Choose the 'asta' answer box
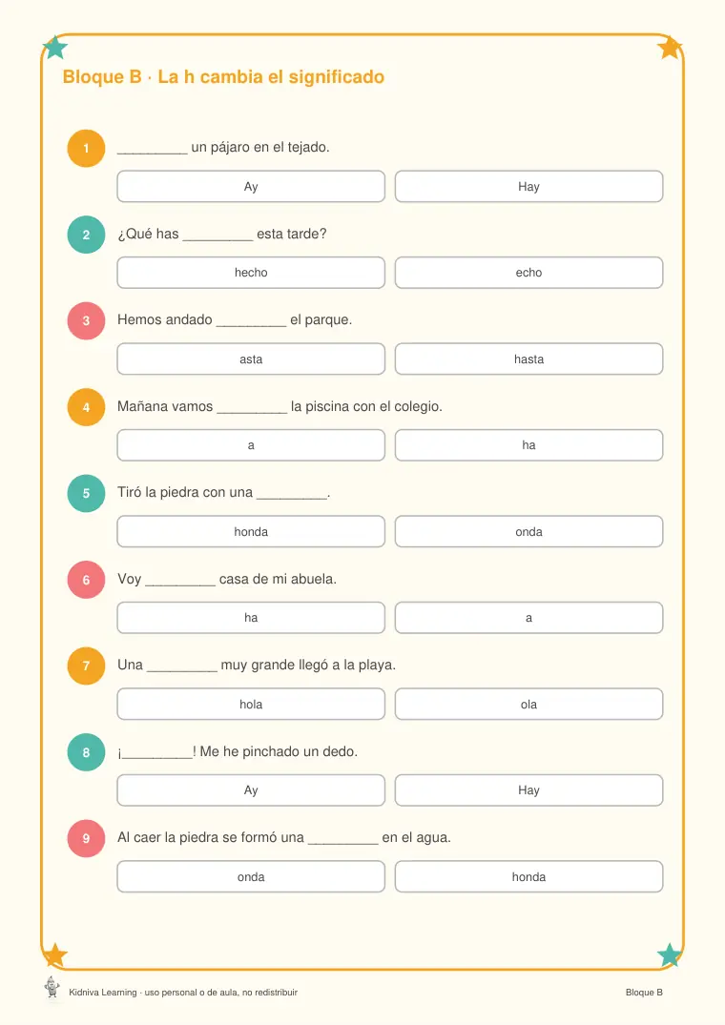The image size is (725, 1025). coord(251,359)
